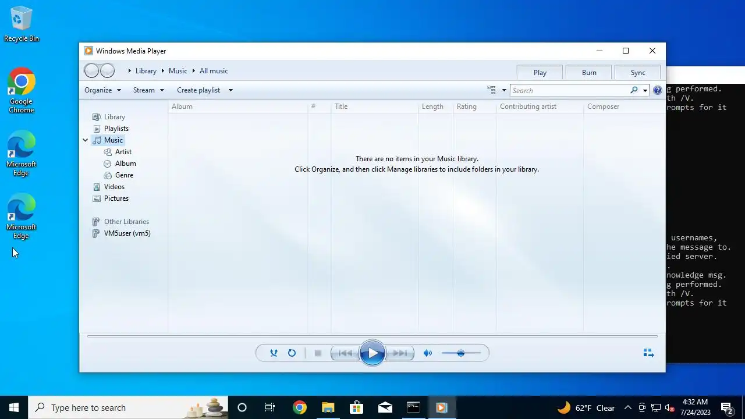This screenshot has height=419, width=745.
Task: Sort by the track number column header
Action: click(x=319, y=106)
